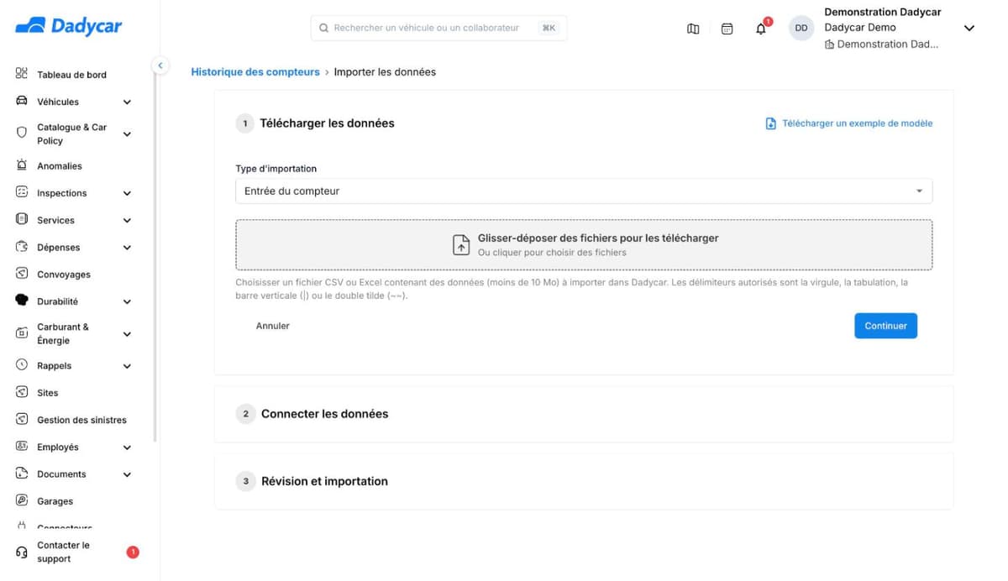Screen dimensions: 1008x581
Task: Click the DD user avatar
Action: (x=801, y=28)
